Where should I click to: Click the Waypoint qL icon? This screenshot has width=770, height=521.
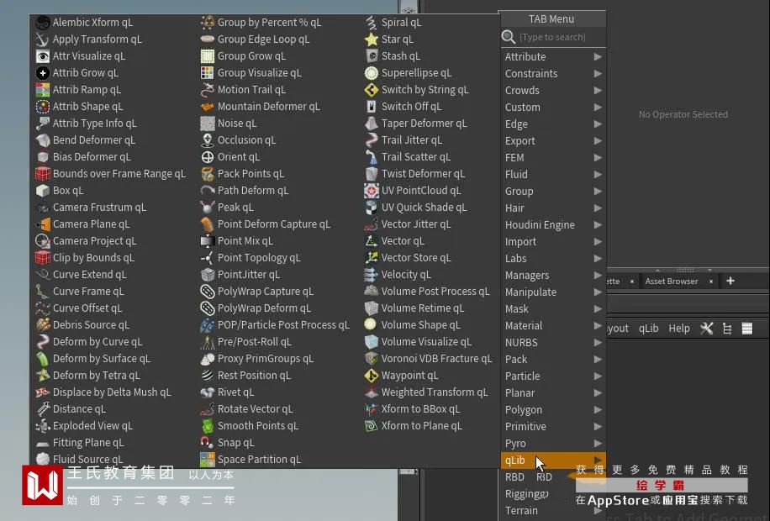372,375
